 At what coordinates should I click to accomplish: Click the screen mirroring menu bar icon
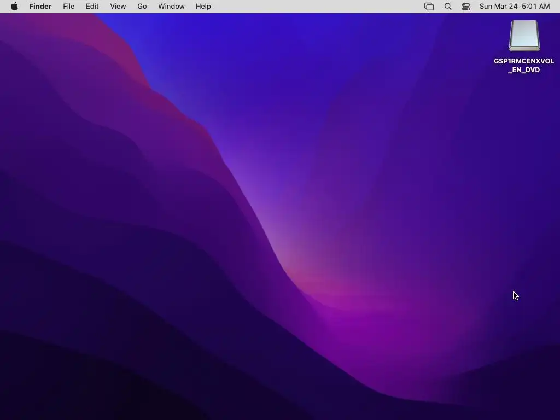coord(429,7)
